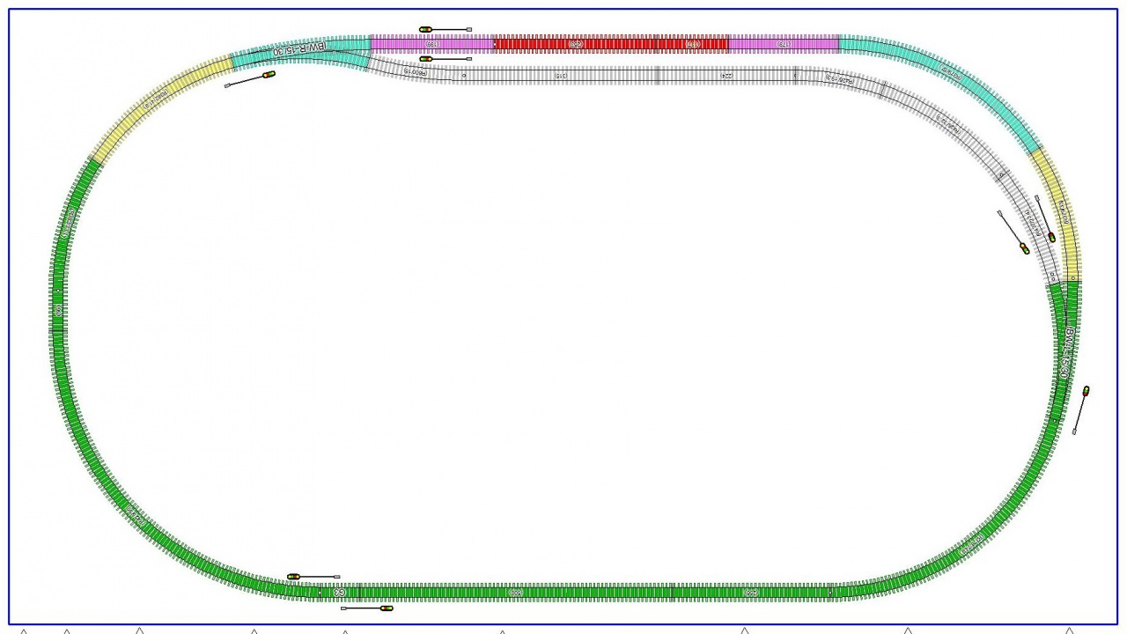Select the signal between gray and yellow curves
Screen dimensions: 1127x634
[1050, 236]
